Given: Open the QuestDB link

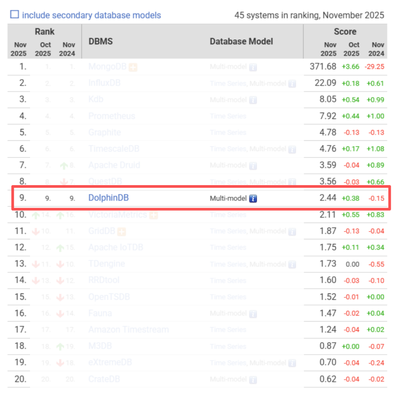Looking at the screenshot, I should pyautogui.click(x=105, y=181).
